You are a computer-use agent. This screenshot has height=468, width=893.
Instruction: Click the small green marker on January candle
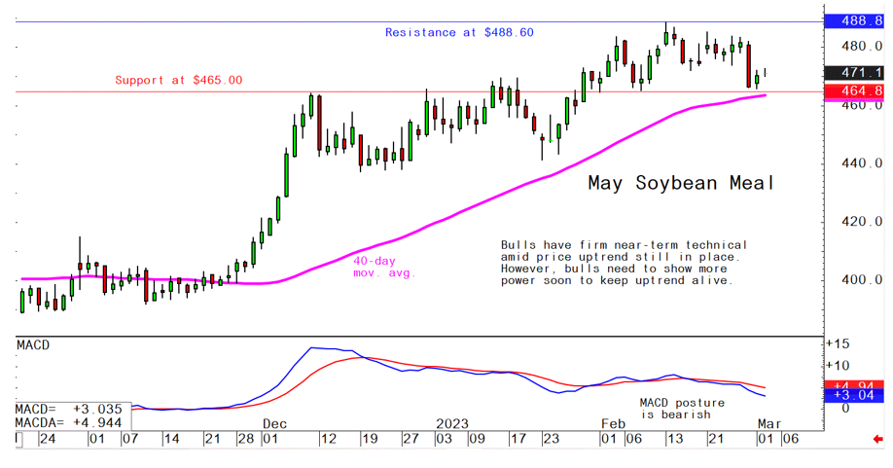(x=551, y=140)
